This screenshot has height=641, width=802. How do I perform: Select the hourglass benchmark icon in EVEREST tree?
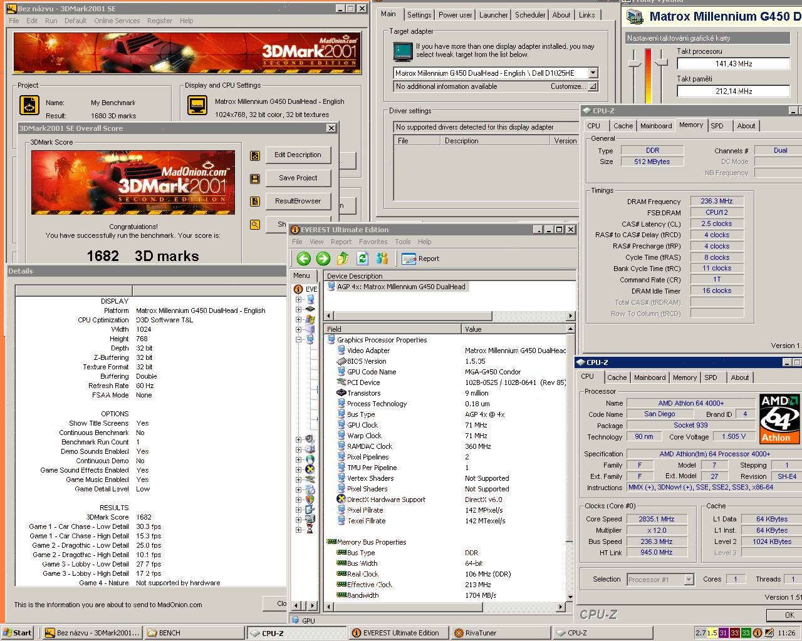point(310,530)
